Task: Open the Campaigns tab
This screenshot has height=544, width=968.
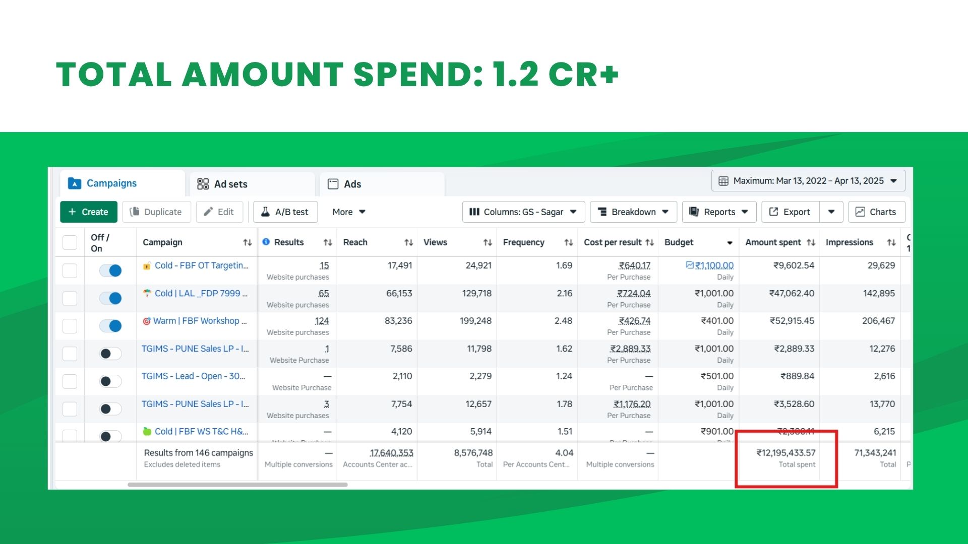Action: pos(122,183)
